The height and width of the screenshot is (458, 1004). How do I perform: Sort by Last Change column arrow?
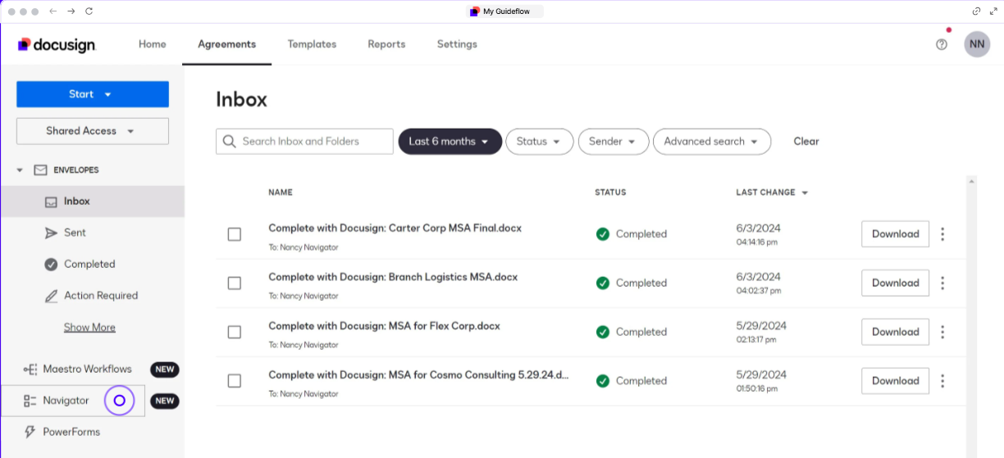click(x=805, y=193)
